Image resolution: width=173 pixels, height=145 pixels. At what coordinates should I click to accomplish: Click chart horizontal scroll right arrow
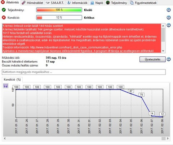click(168, 138)
